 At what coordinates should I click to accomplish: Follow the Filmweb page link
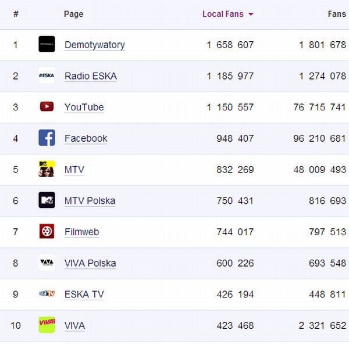click(x=81, y=232)
